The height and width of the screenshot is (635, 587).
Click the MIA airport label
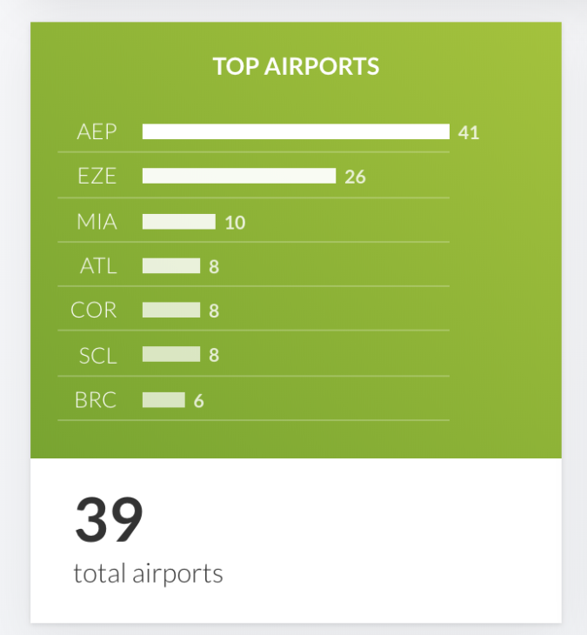[x=97, y=222]
